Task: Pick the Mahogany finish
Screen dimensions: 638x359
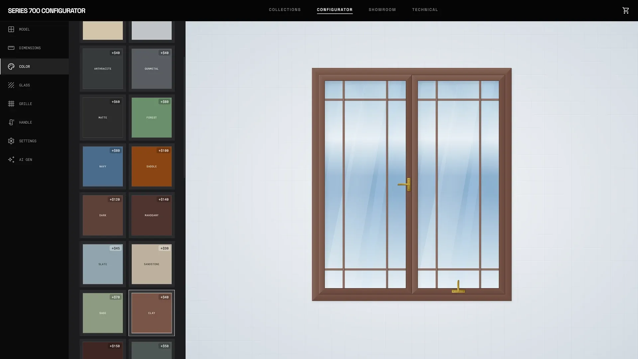Action: tap(152, 215)
